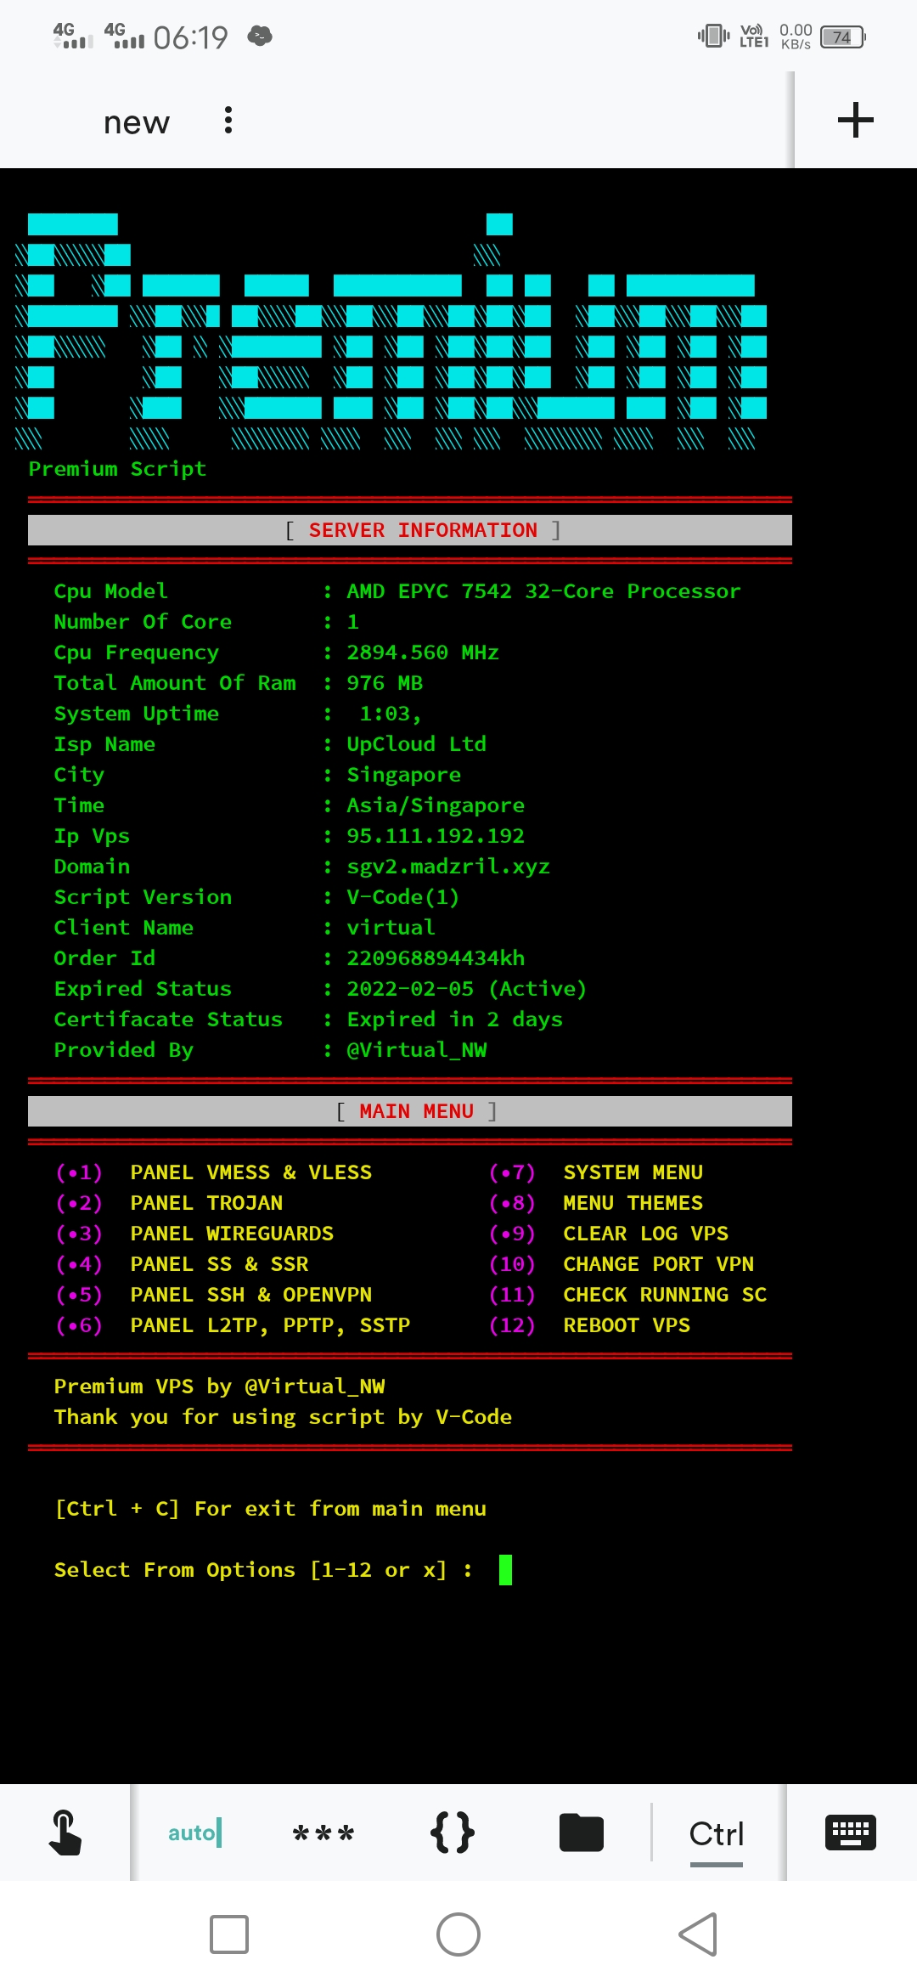Select the 'auto' input field
This screenshot has width=917, height=1988.
tap(195, 1833)
